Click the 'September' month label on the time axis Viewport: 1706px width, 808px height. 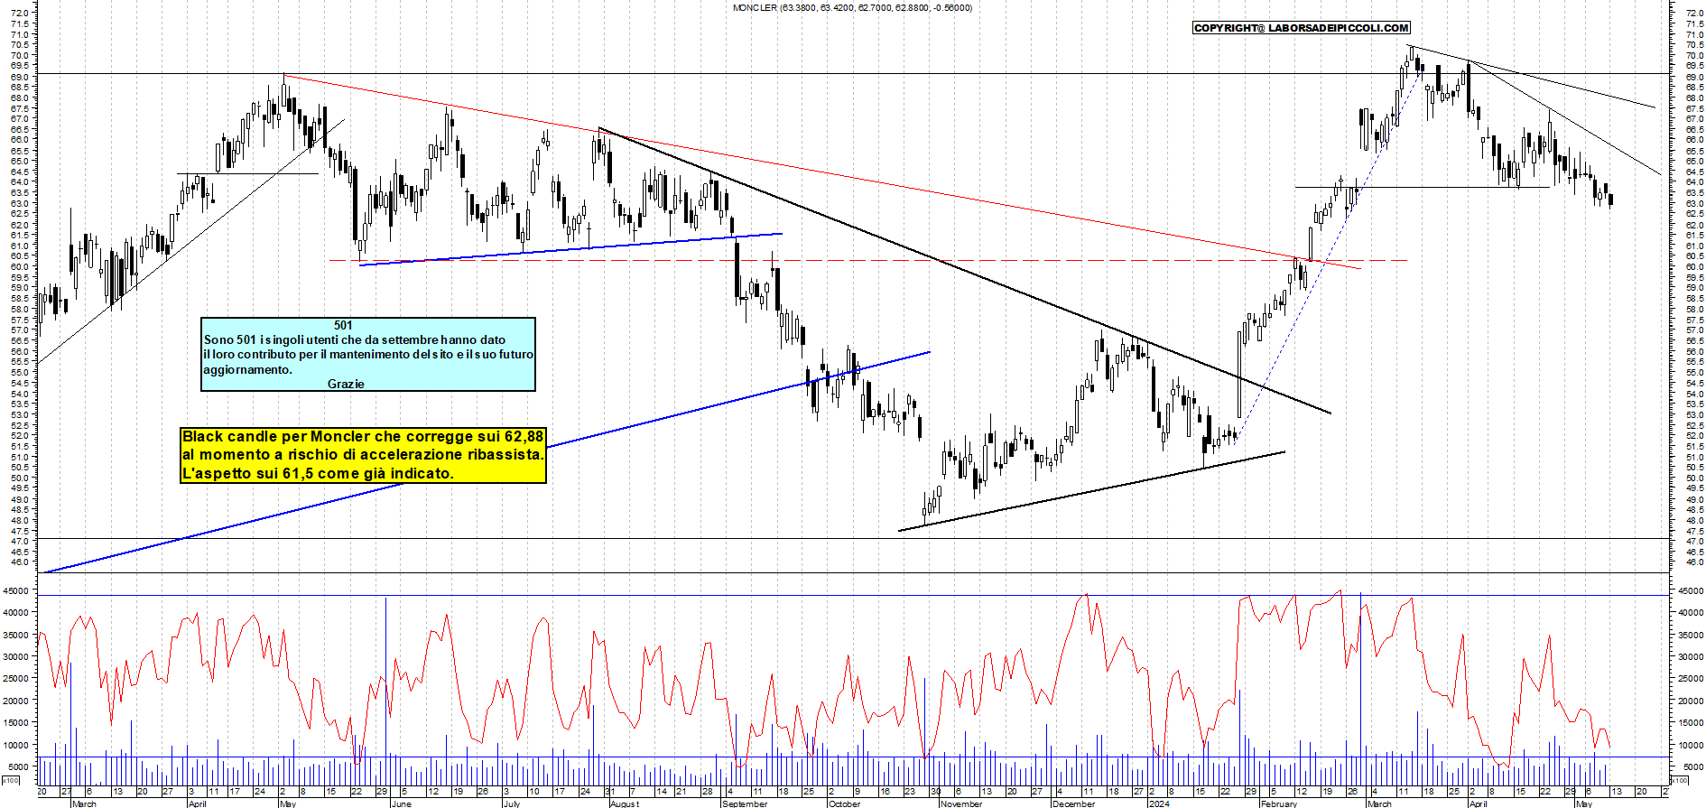coord(746,803)
